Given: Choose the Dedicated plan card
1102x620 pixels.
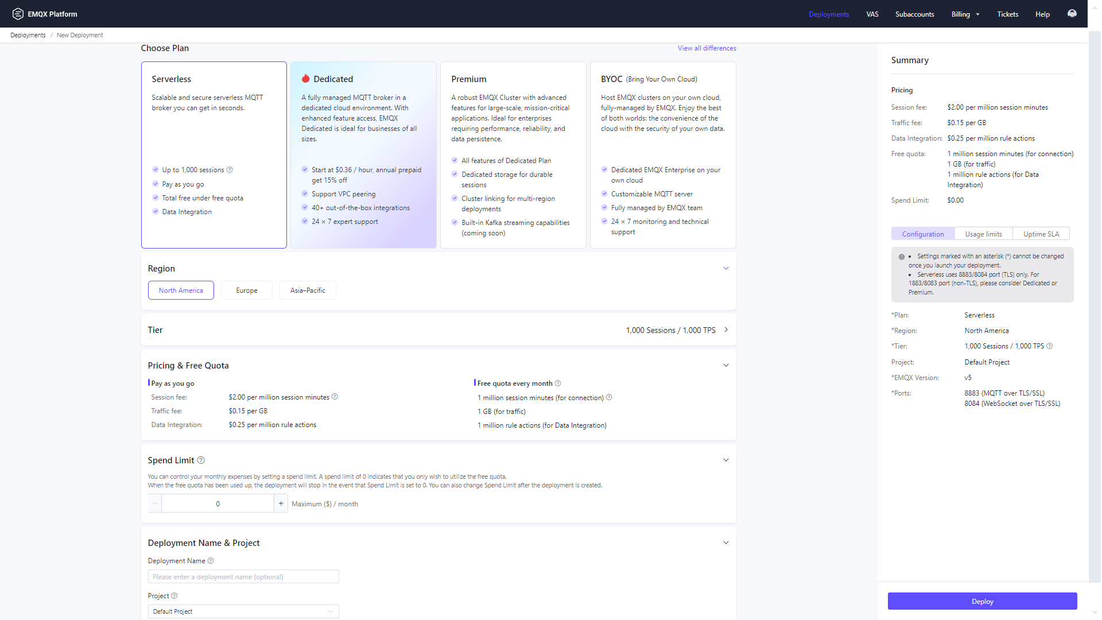Looking at the screenshot, I should coord(363,155).
